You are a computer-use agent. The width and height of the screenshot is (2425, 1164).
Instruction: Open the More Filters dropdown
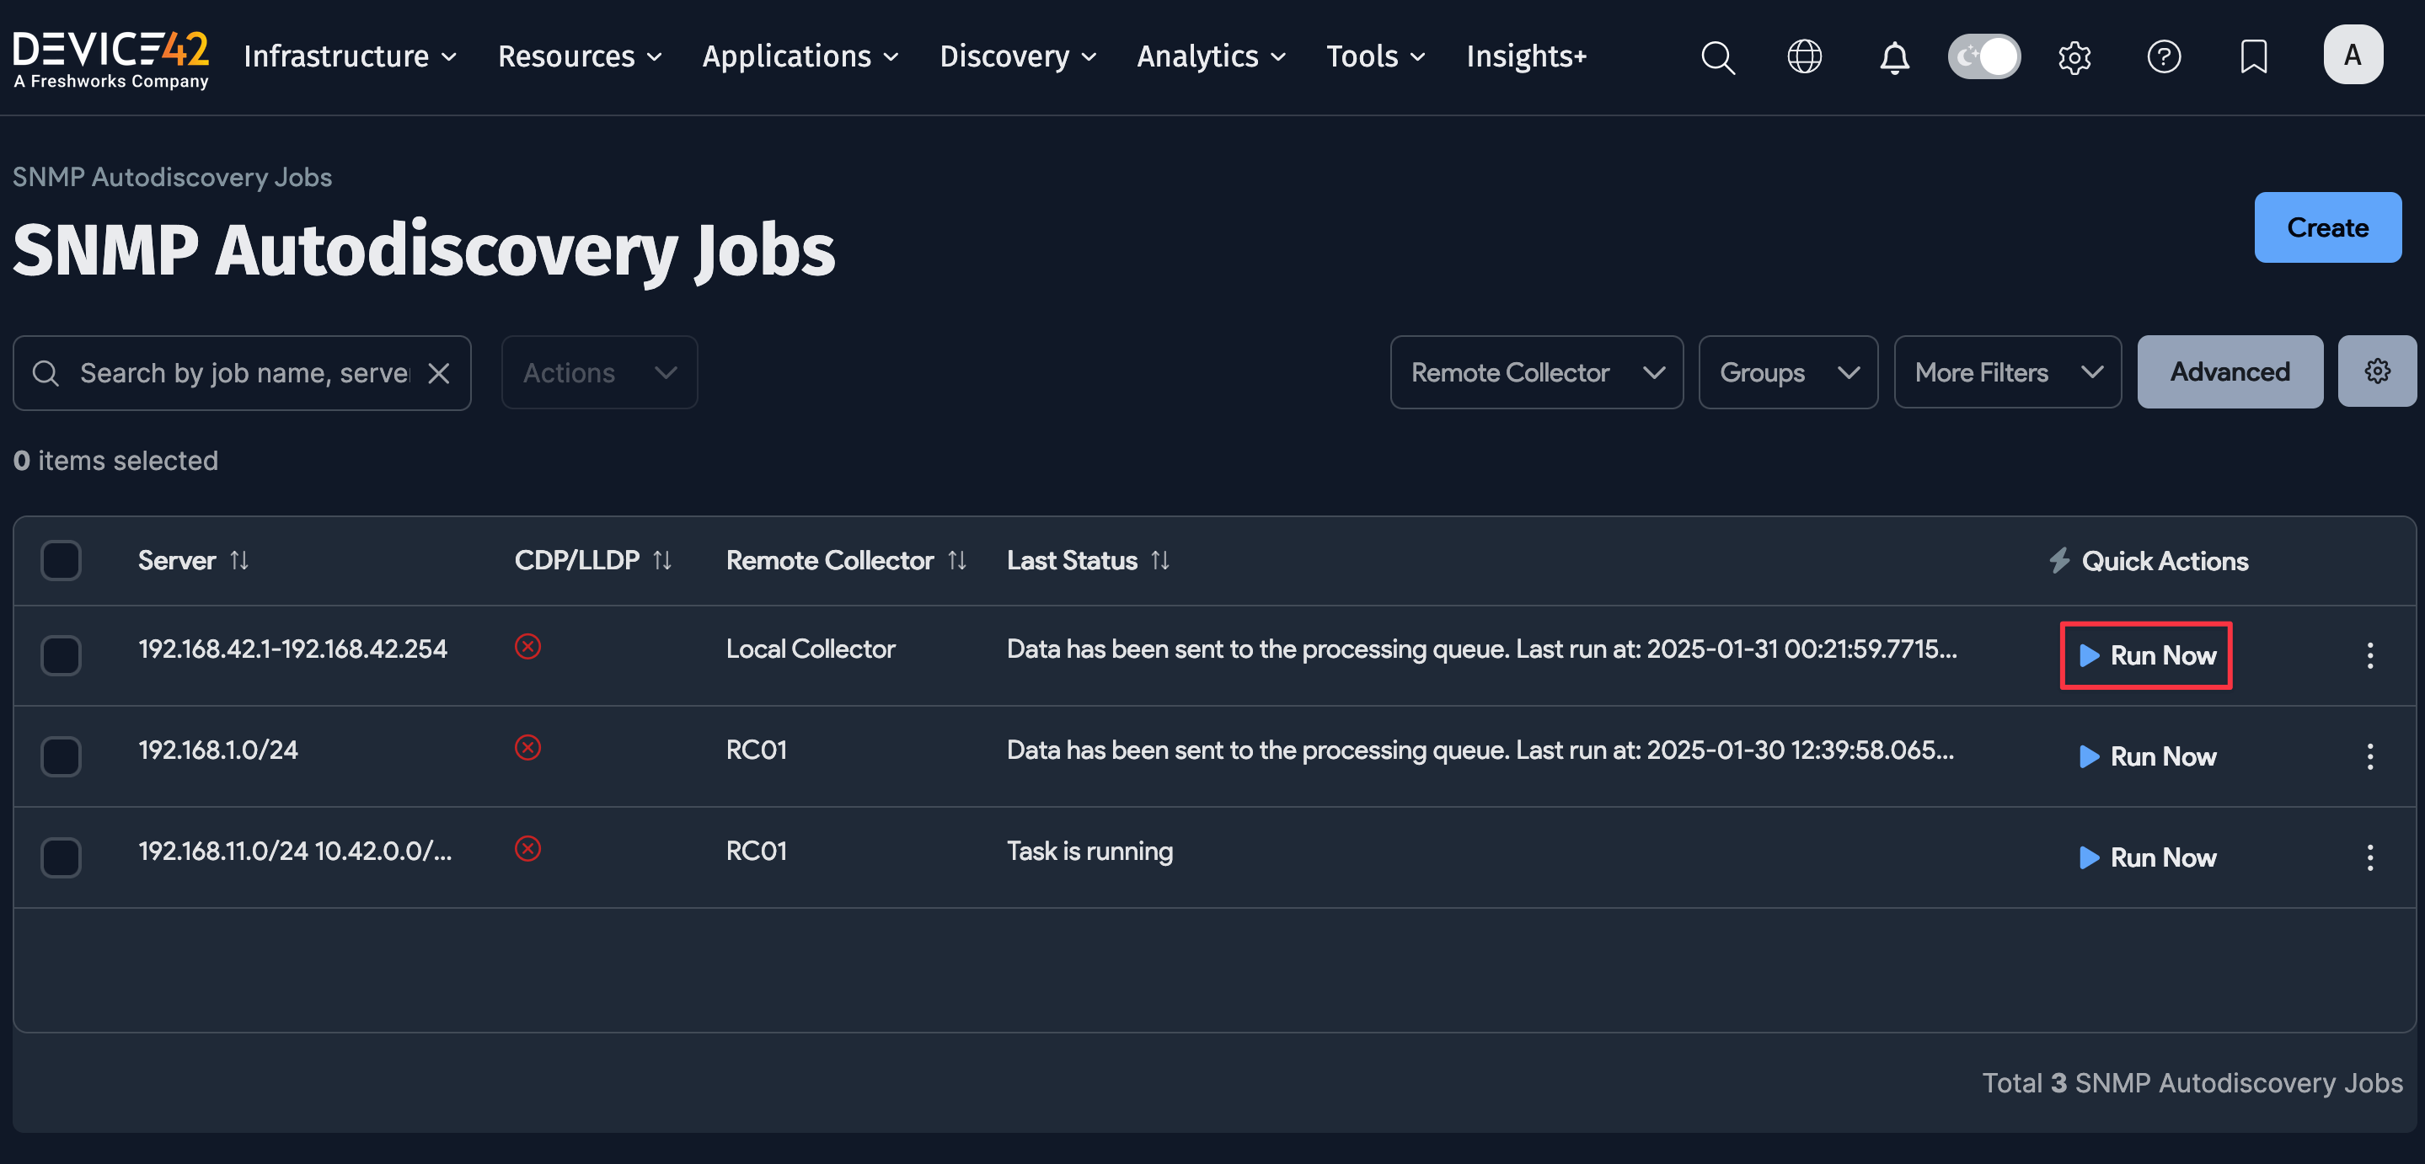(x=2008, y=371)
